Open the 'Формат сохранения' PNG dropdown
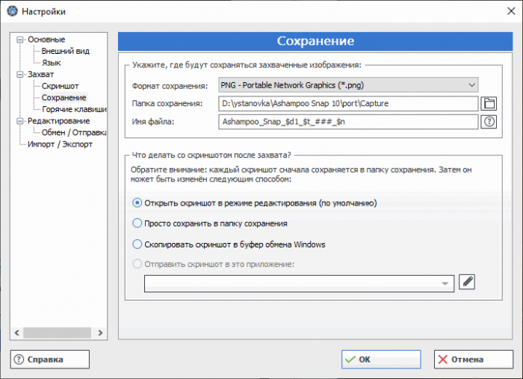Viewport: 523px width, 379px height. (x=348, y=85)
